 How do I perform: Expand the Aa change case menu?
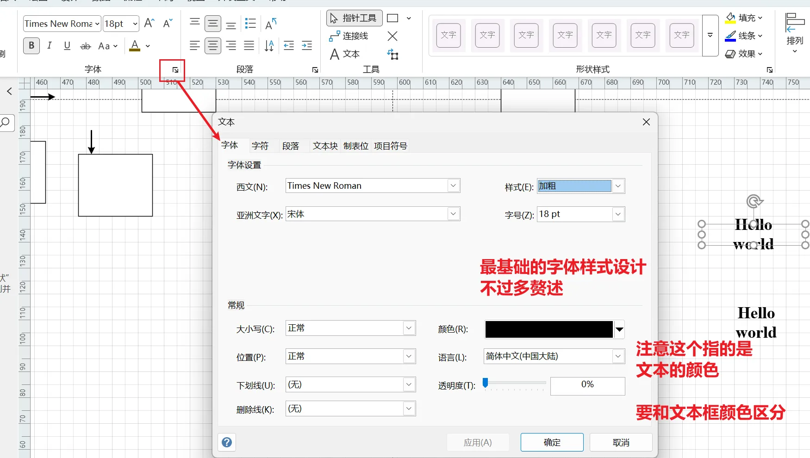coord(108,46)
